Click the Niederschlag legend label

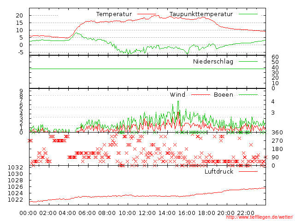coord(213,62)
